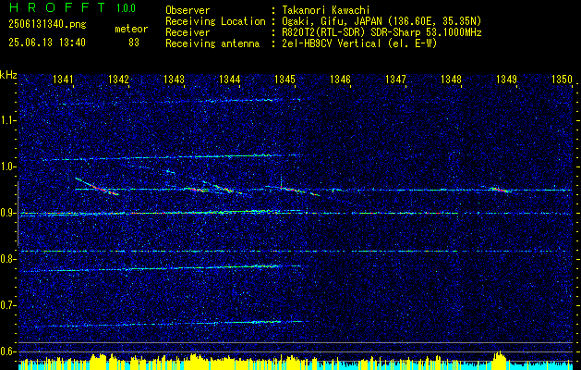Viewport: 581px width, 370px height.
Task: Click the 0.8 kHz axis label
Action: point(8,259)
